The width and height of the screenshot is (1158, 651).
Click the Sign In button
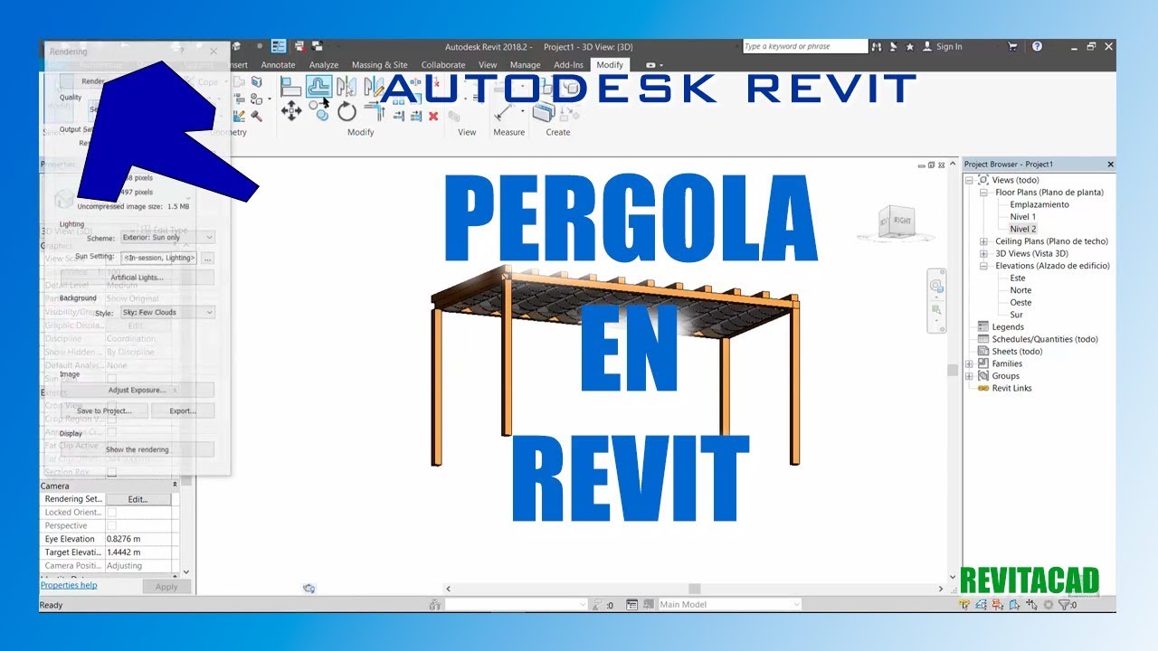[x=949, y=46]
